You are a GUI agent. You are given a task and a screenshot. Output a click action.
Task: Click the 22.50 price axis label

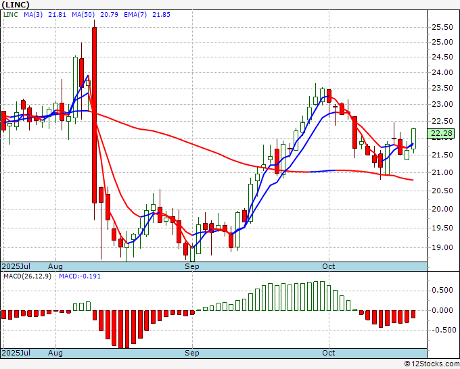(442, 121)
